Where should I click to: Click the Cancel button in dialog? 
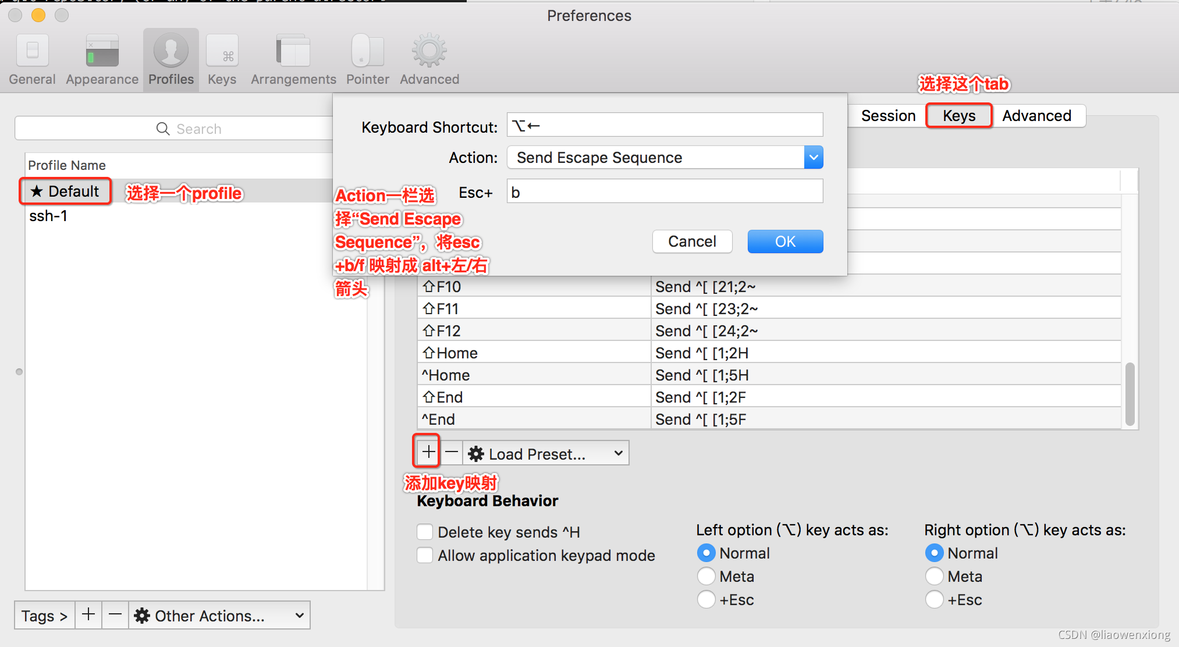coord(692,241)
